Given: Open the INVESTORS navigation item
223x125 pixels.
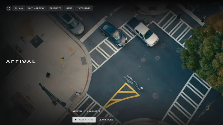Looking at the screenshot, I should (84, 8).
